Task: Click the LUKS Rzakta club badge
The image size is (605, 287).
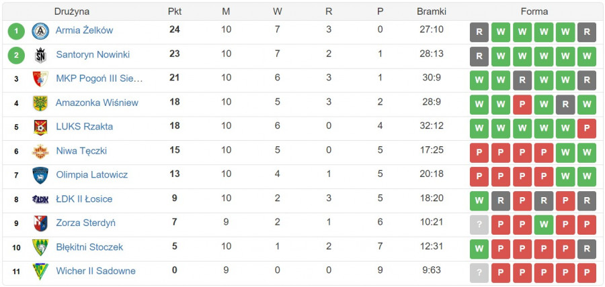Action: click(x=40, y=127)
